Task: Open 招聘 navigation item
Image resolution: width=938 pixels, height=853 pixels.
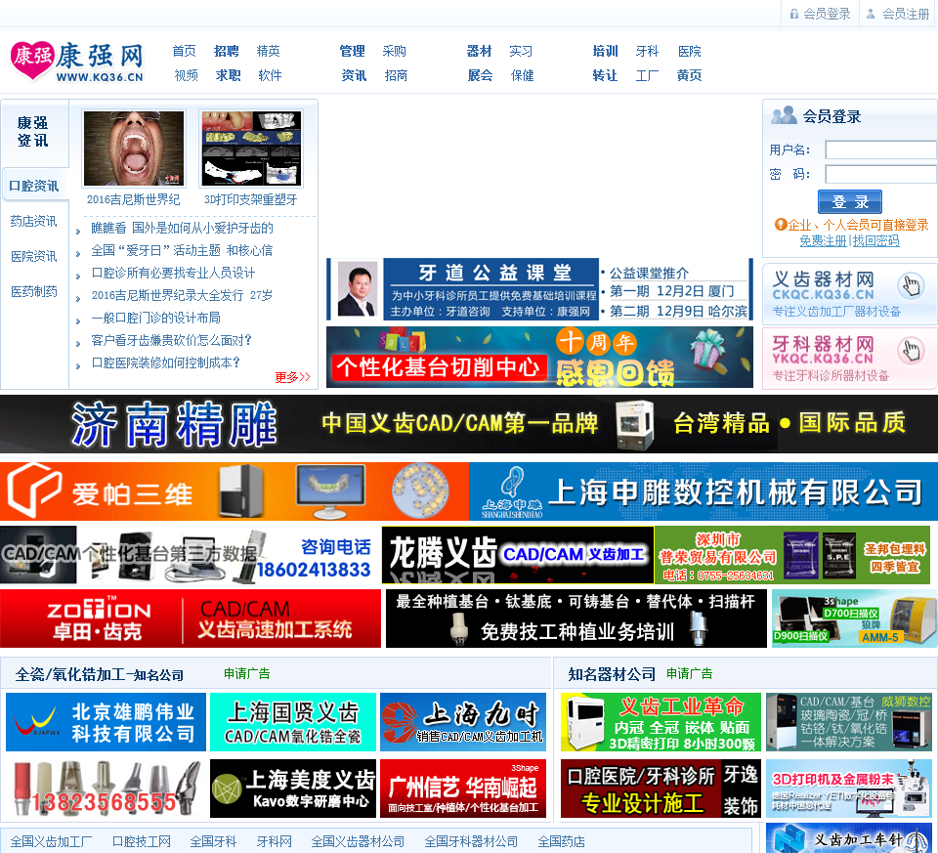Action: (226, 51)
